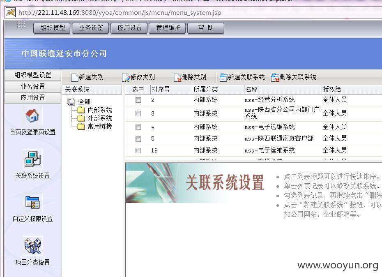This screenshot has width=382, height=277.
Task: Sort by the 授权给 column header
Action: 352,90
